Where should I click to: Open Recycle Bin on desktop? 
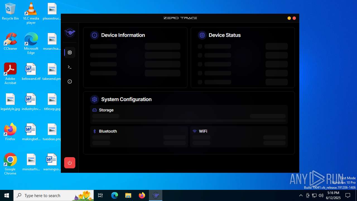pyautogui.click(x=10, y=11)
